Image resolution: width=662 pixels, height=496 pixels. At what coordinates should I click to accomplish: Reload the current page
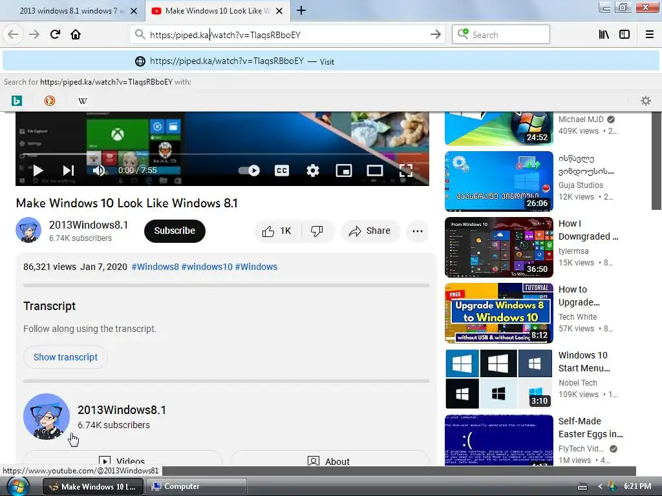click(55, 34)
